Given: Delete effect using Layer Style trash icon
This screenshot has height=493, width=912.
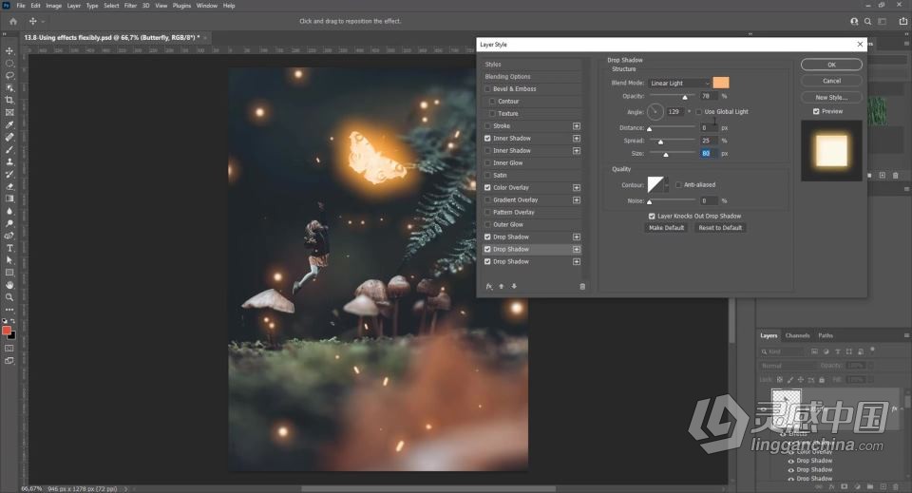Looking at the screenshot, I should [x=582, y=287].
